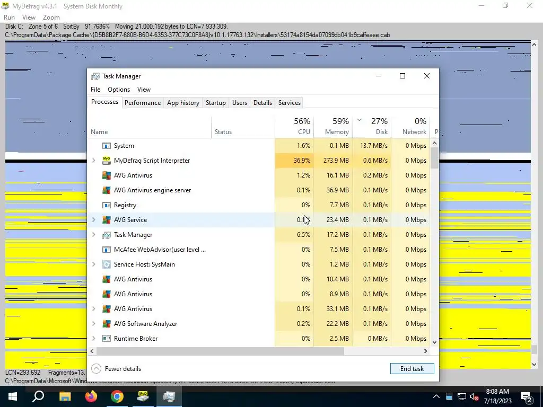Launch Firefox from the taskbar

(x=91, y=396)
